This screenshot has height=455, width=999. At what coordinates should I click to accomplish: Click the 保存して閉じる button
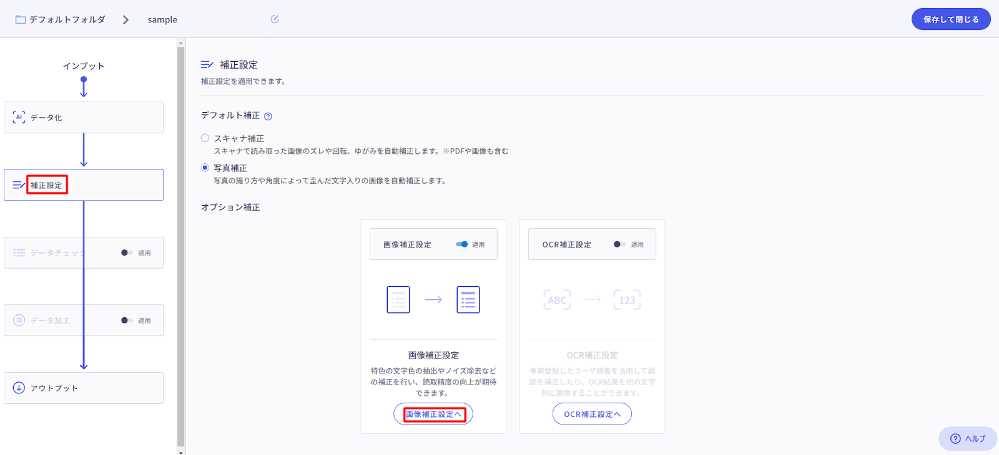[x=951, y=19]
